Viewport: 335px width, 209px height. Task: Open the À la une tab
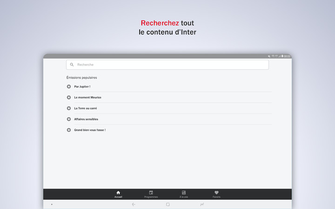pos(184,194)
